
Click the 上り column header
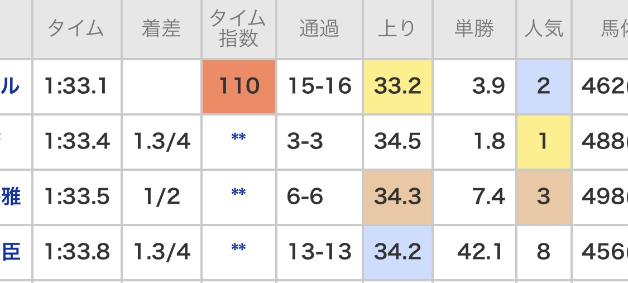click(397, 29)
